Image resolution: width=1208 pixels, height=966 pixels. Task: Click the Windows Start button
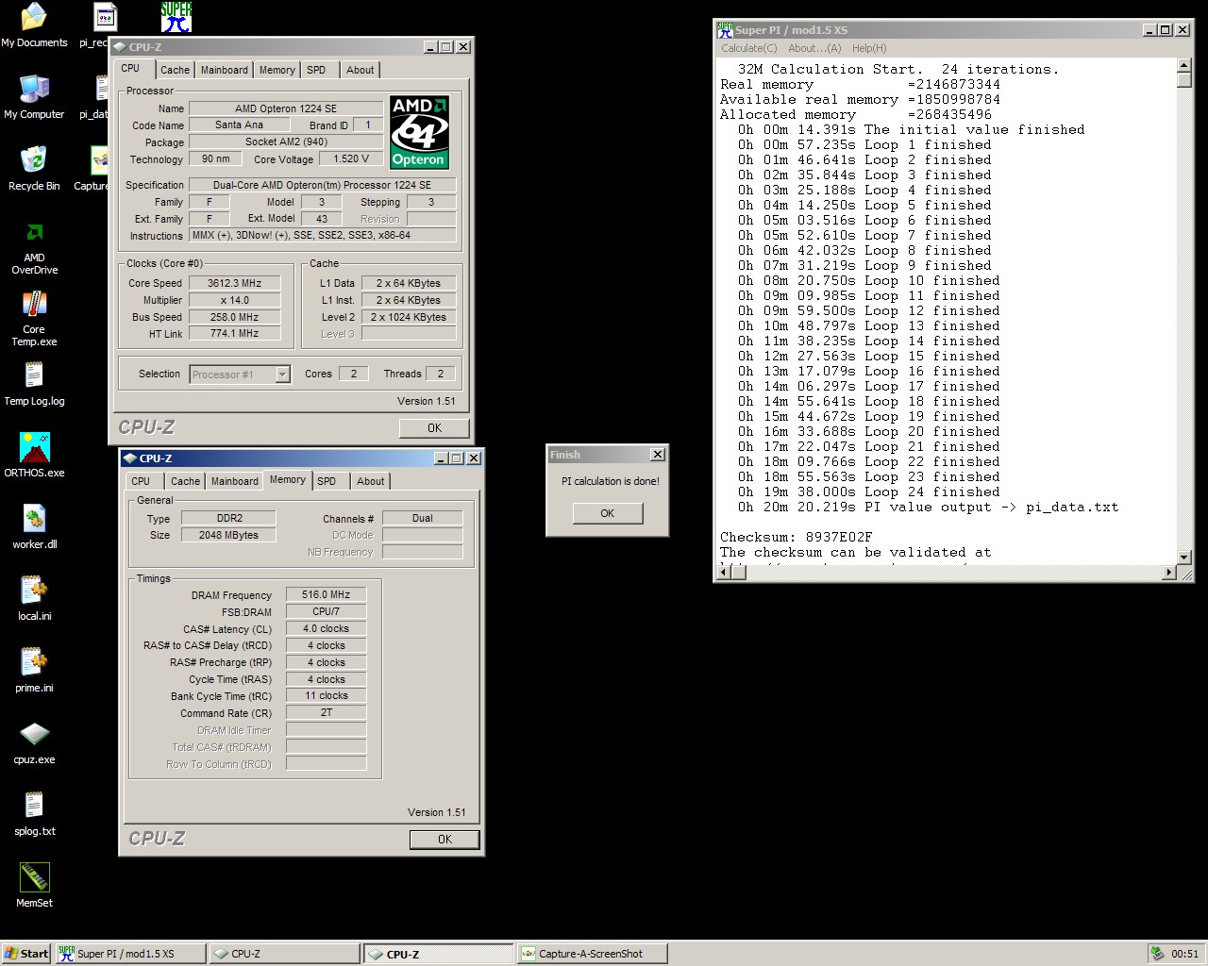tap(26, 954)
